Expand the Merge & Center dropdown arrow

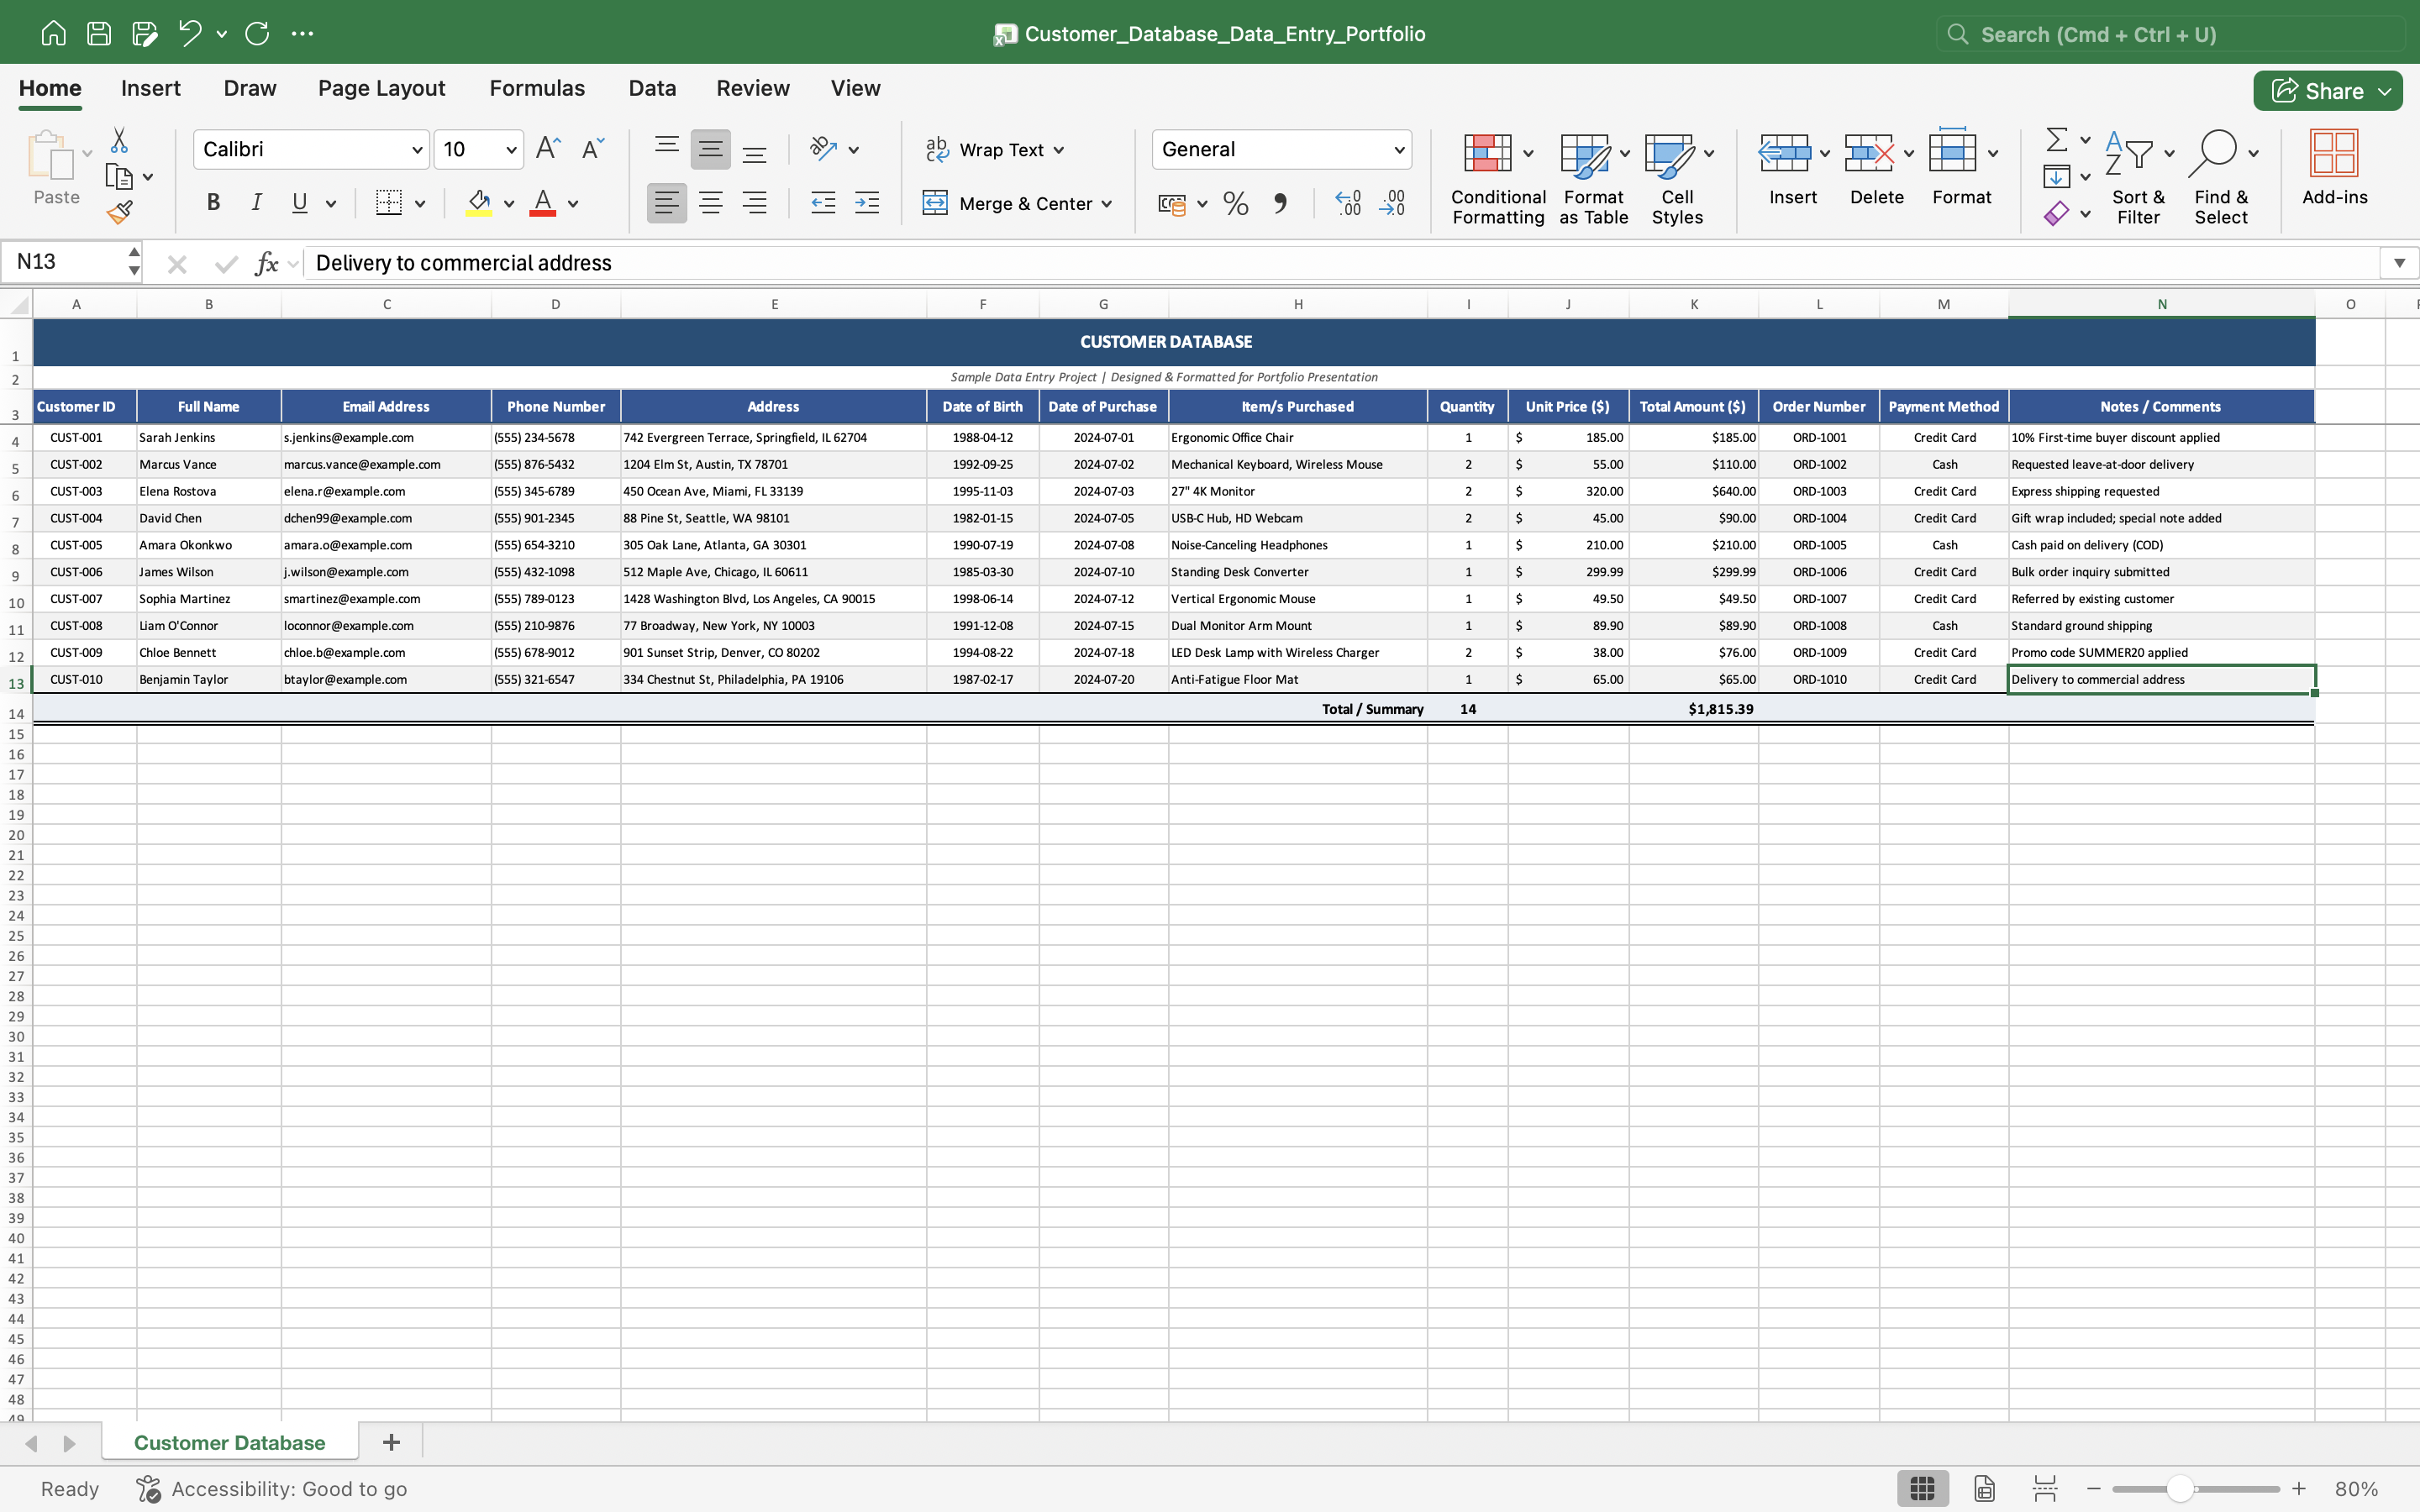point(1107,204)
